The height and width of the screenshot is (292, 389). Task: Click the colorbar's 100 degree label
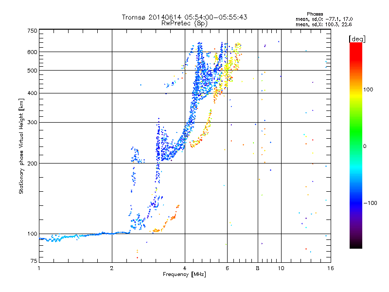pos(368,90)
